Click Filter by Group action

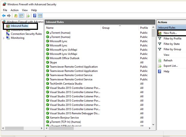(172, 49)
